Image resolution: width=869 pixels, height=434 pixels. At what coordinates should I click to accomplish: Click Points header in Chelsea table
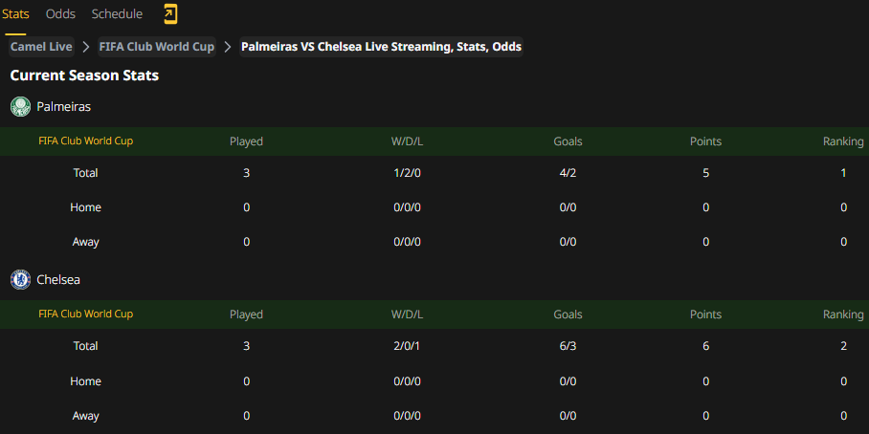coord(705,315)
